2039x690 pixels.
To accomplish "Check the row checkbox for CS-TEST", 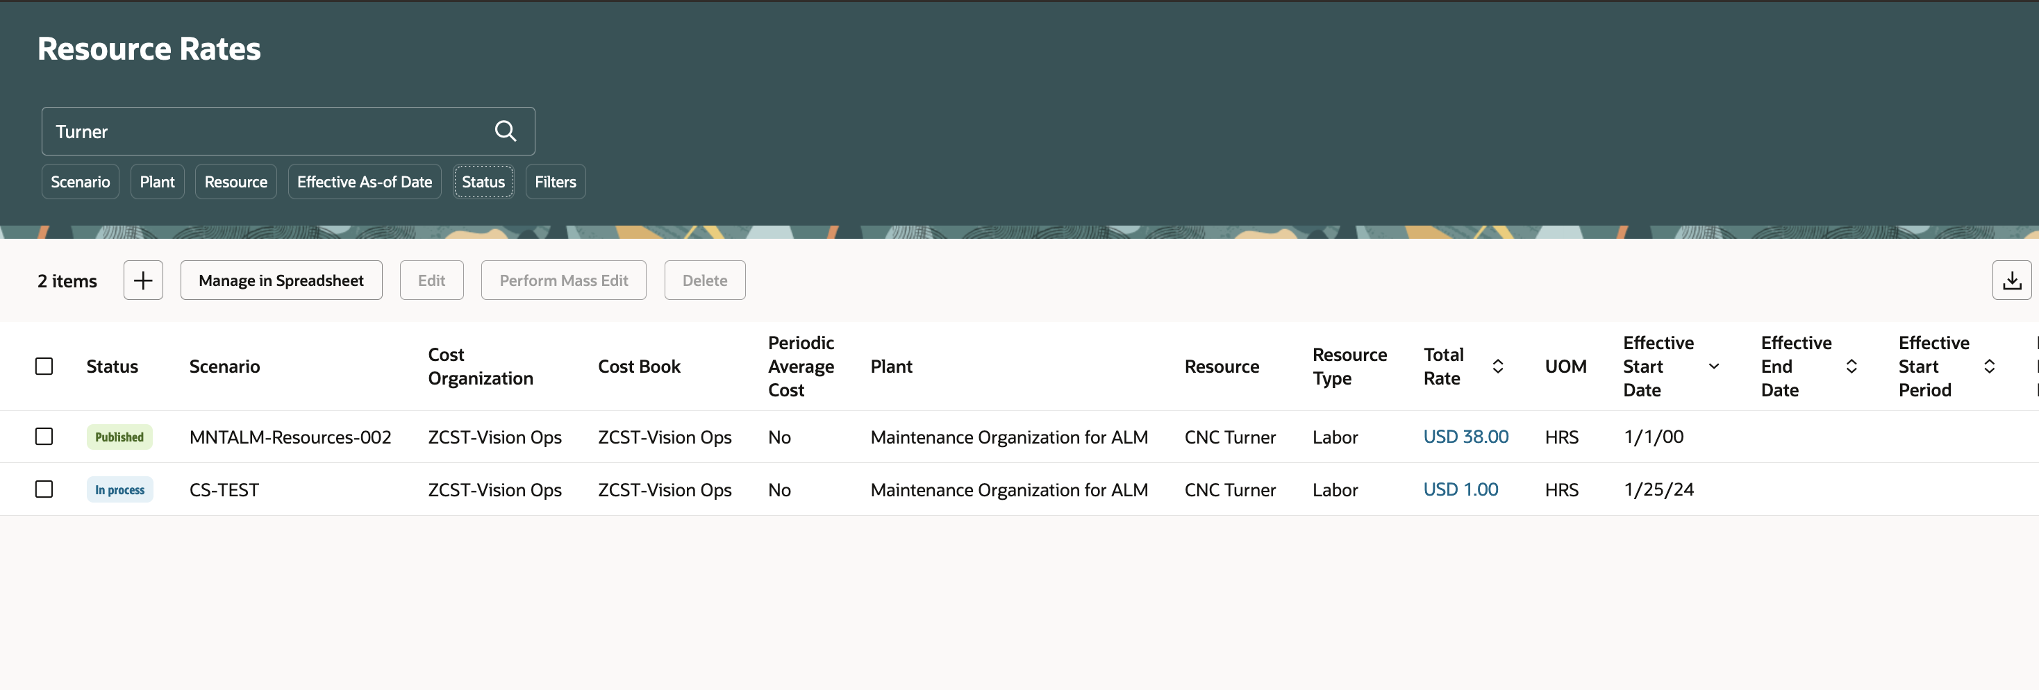I will pyautogui.click(x=44, y=489).
